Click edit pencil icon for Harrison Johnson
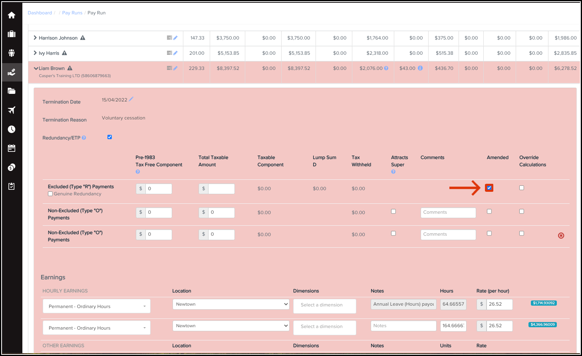Viewport: 582px width, 356px height. click(x=175, y=38)
